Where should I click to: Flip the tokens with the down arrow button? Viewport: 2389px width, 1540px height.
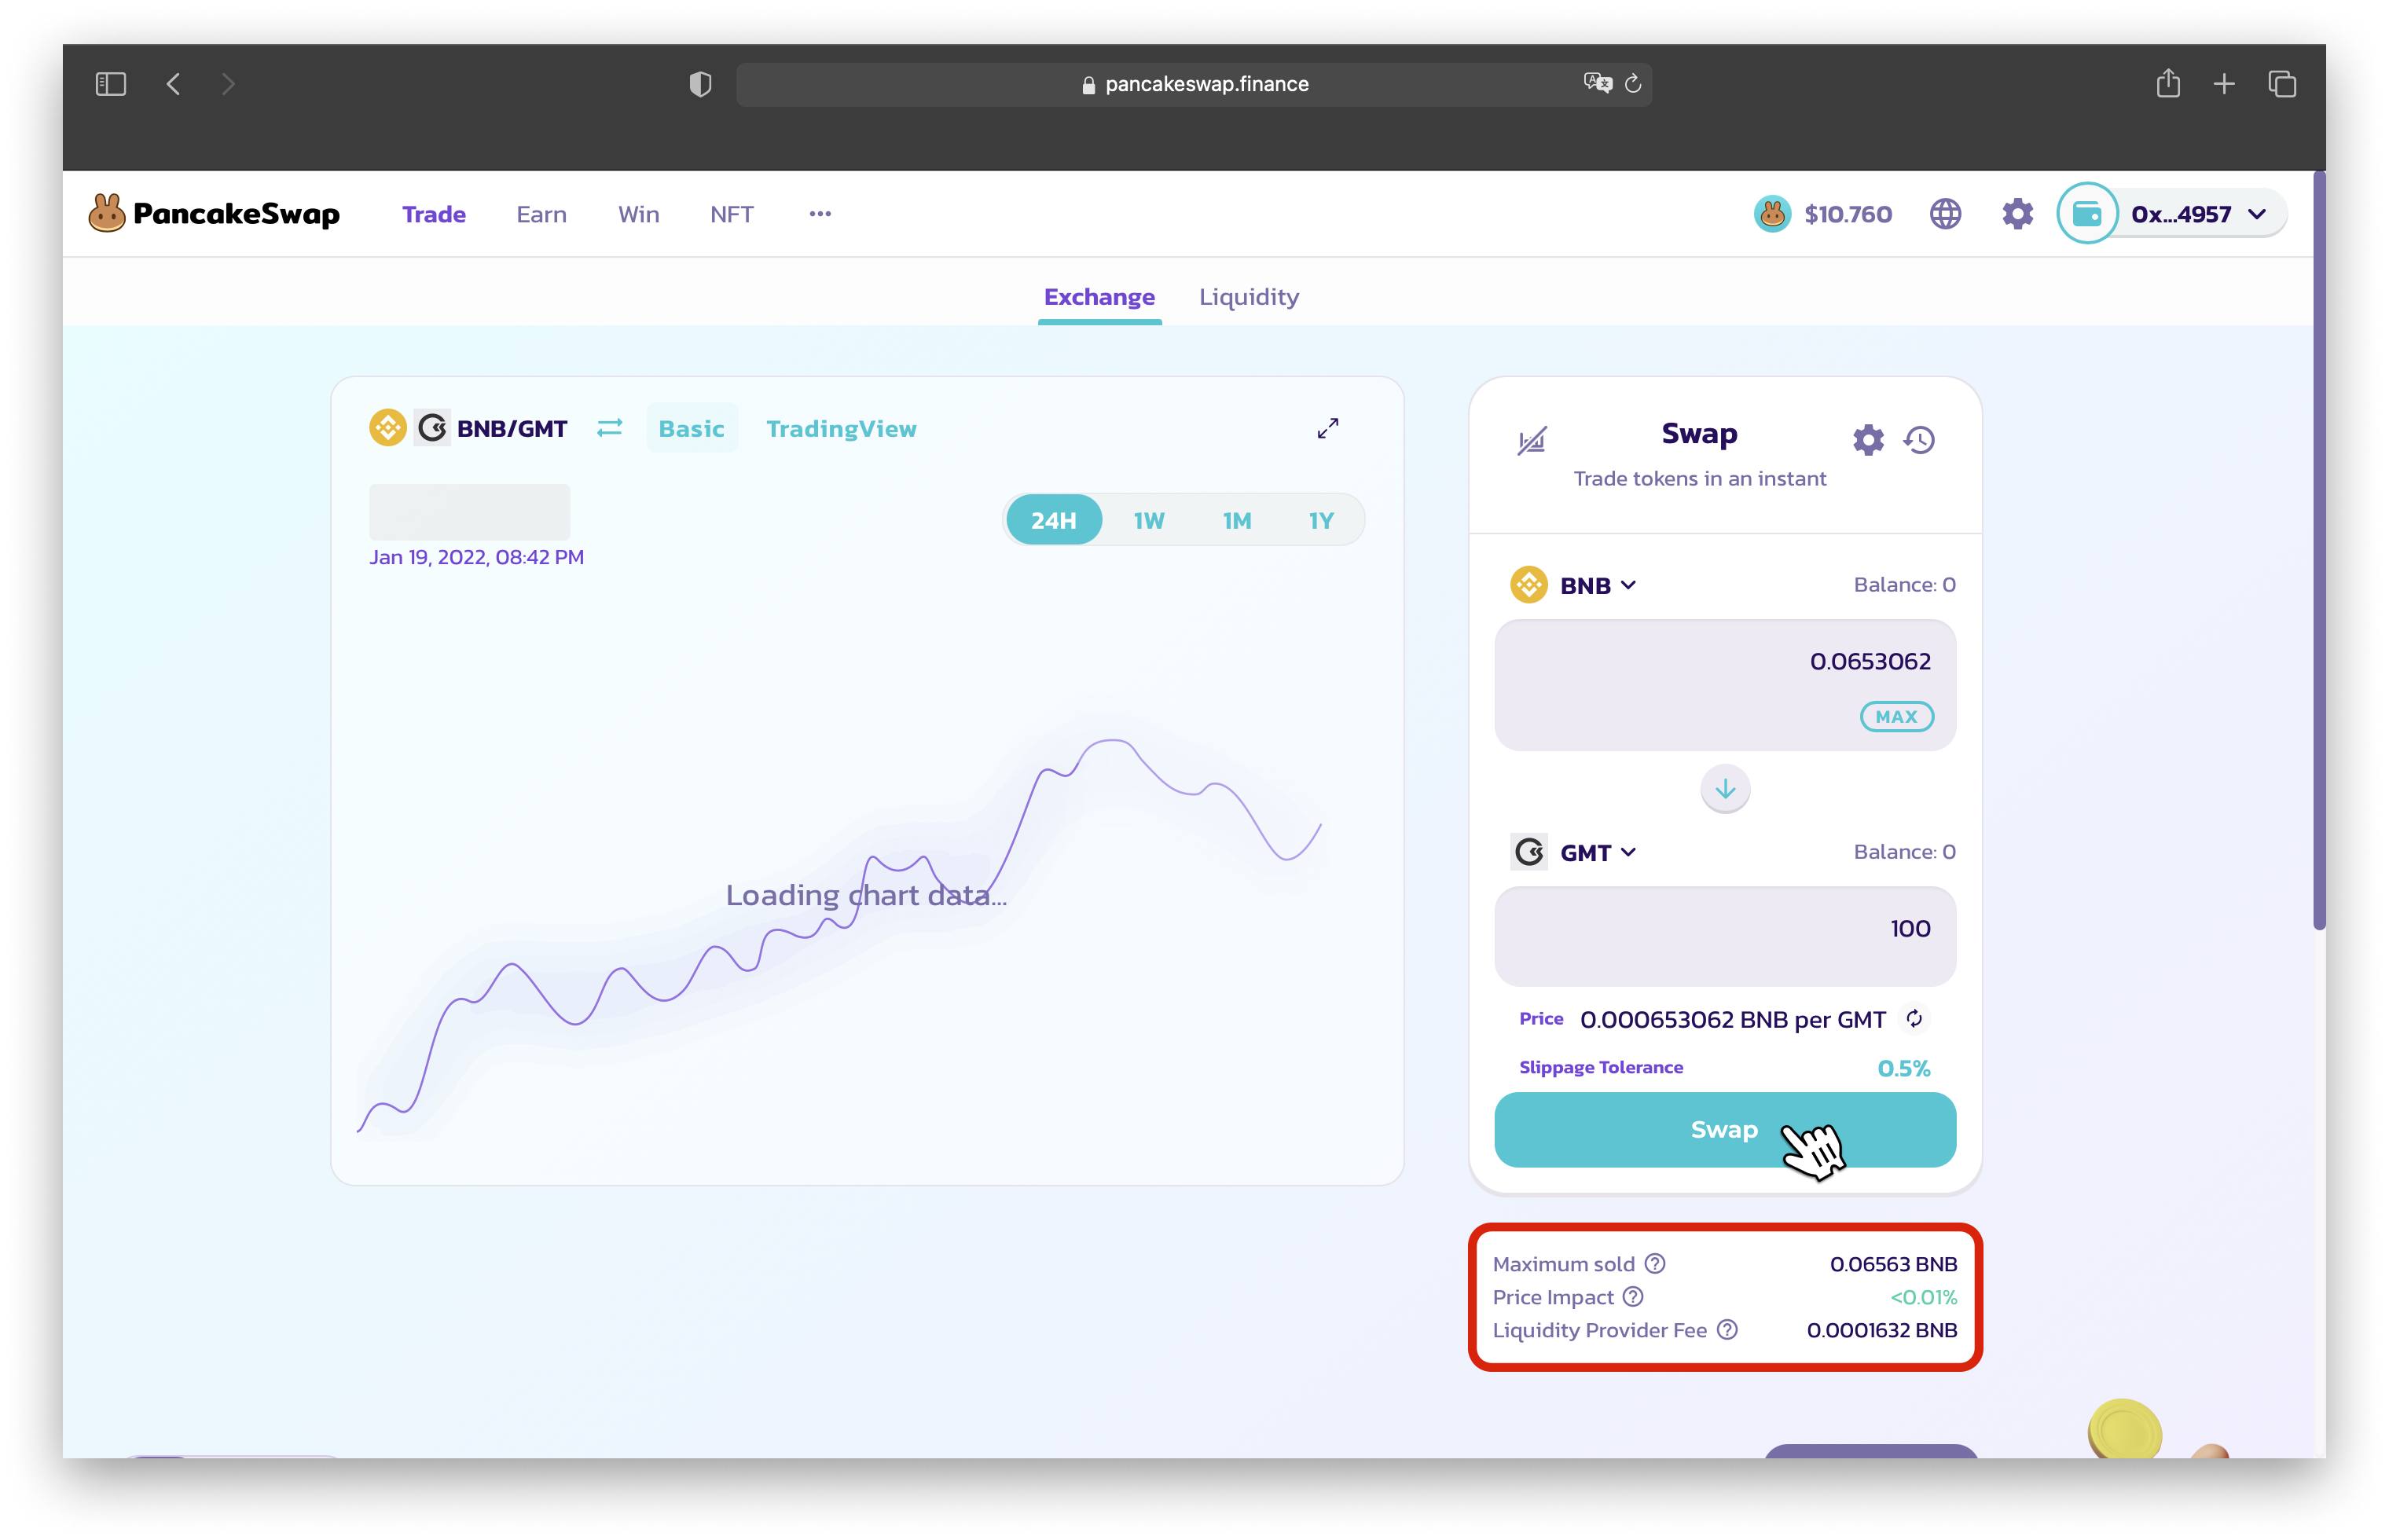pyautogui.click(x=1724, y=789)
